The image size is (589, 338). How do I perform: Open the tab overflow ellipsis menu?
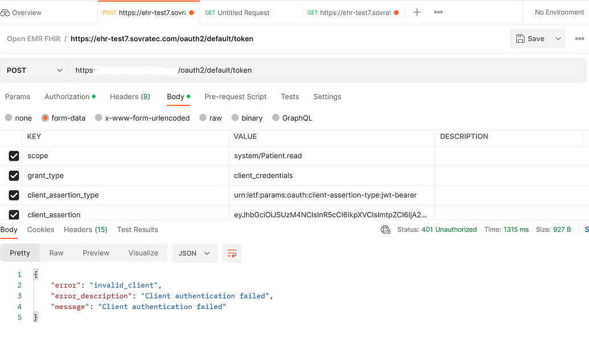438,11
